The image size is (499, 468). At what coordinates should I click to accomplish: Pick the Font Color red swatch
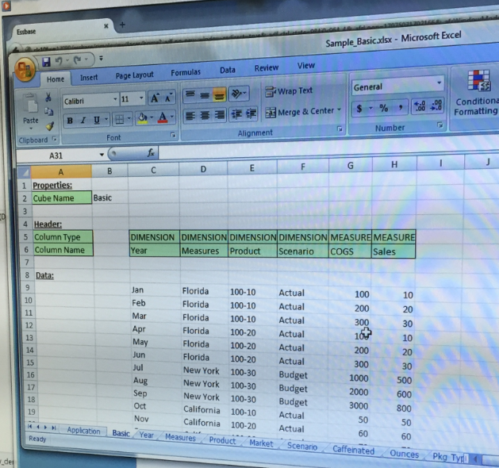[163, 117]
